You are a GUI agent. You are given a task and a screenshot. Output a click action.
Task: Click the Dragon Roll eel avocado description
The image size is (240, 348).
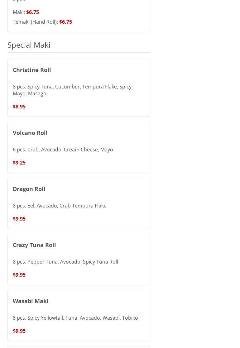click(60, 206)
